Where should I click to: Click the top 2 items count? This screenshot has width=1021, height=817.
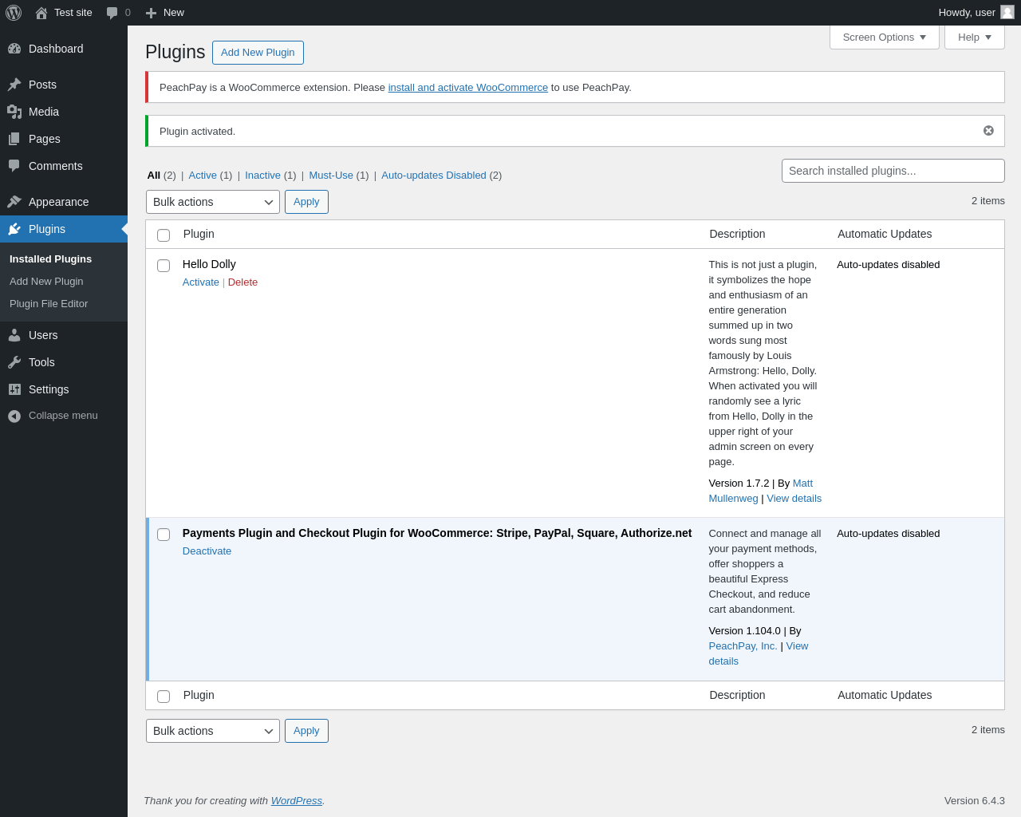(x=988, y=201)
